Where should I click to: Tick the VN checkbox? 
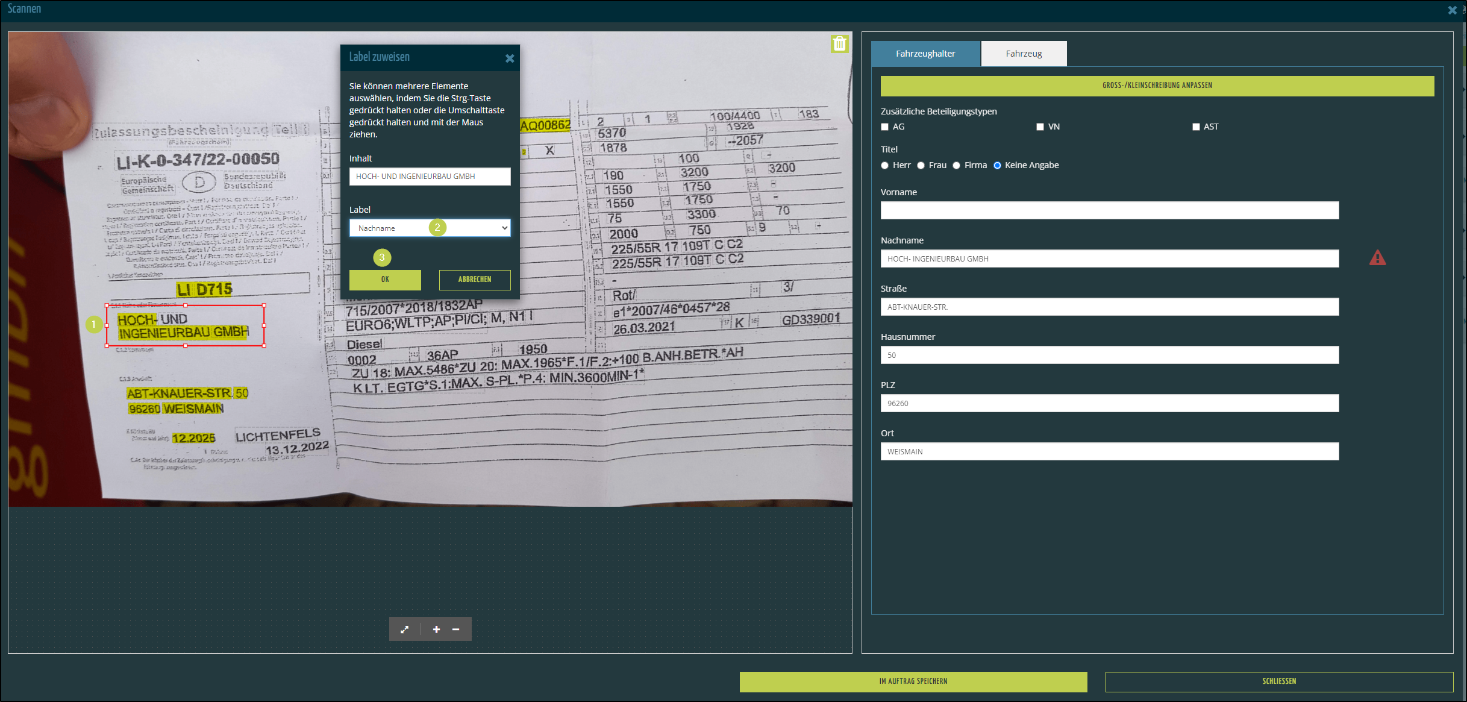(1040, 127)
